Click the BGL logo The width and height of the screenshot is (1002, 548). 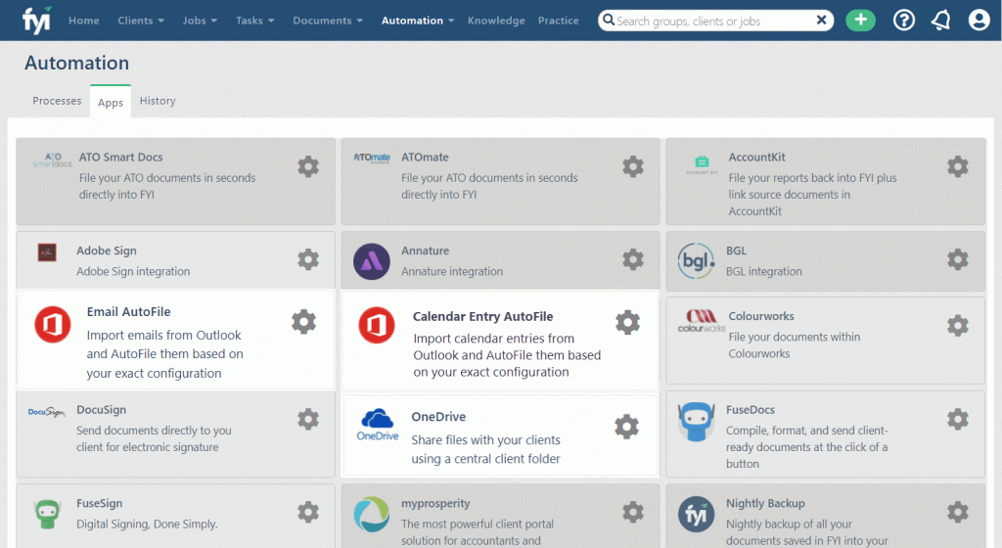click(696, 261)
